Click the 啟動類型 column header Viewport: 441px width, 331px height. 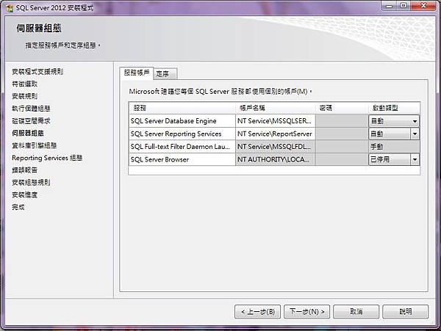coord(394,108)
